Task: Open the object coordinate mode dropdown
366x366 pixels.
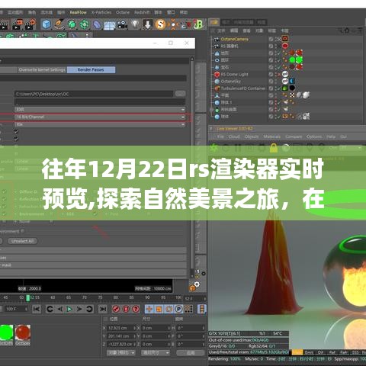Action: [x=120, y=353]
